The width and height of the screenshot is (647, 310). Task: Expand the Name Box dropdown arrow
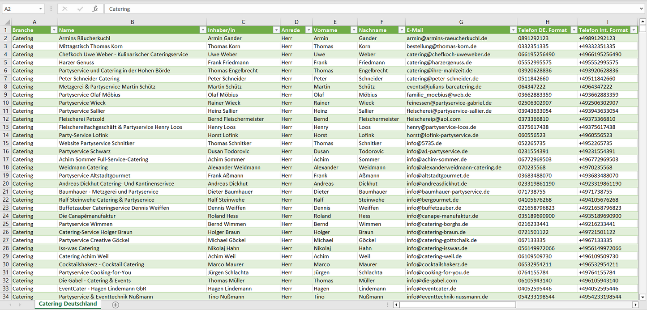(40, 9)
